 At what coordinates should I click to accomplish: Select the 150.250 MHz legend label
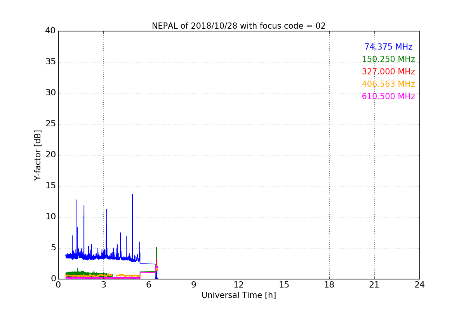tap(388, 59)
